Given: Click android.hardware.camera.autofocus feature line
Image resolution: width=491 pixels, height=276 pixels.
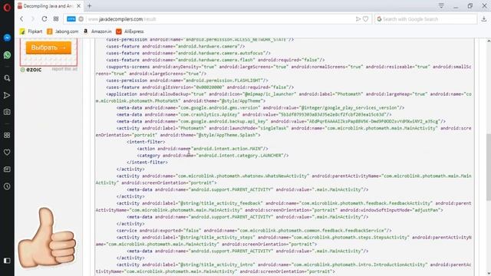Looking at the screenshot, I should coord(188,53).
